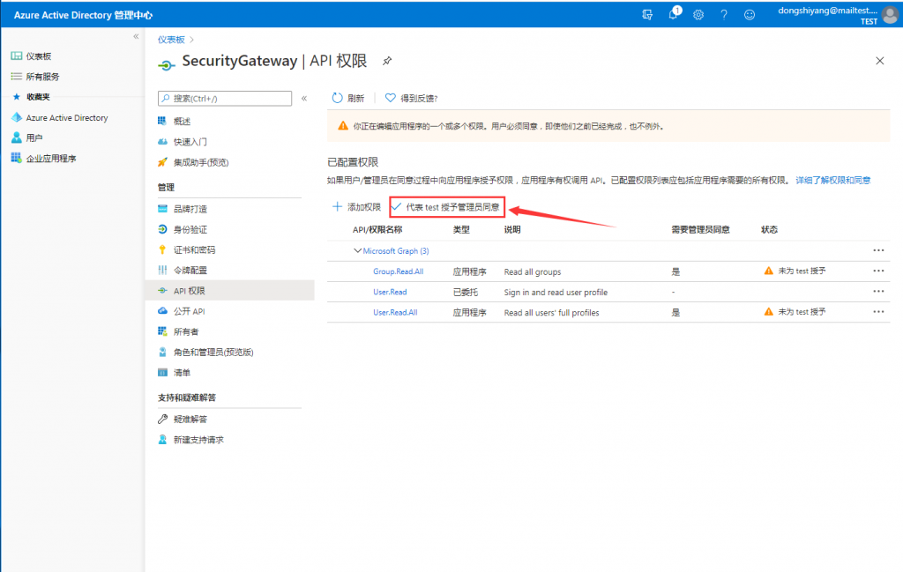Select 品牌打造 menu item
Viewport: 903px width, 572px height.
[190, 209]
